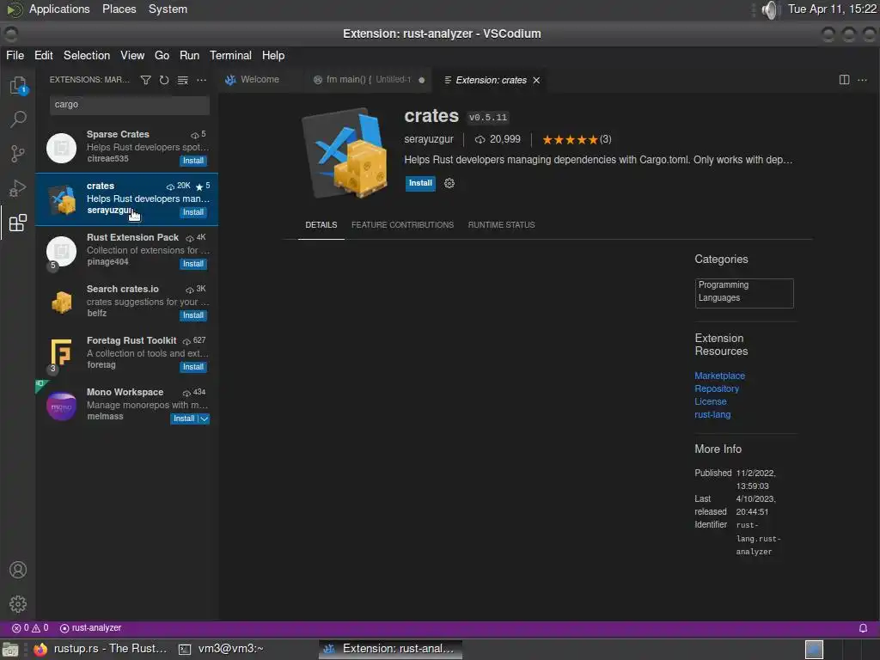Click the Programming Languages category tag
The height and width of the screenshot is (660, 880).
point(744,293)
